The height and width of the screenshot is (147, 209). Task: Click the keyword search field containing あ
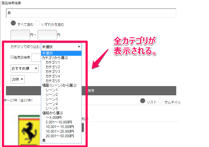91,13
